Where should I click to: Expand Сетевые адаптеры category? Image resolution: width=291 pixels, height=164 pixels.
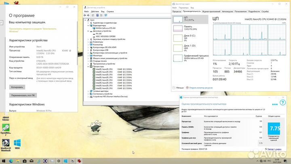pyautogui.click(x=89, y=91)
